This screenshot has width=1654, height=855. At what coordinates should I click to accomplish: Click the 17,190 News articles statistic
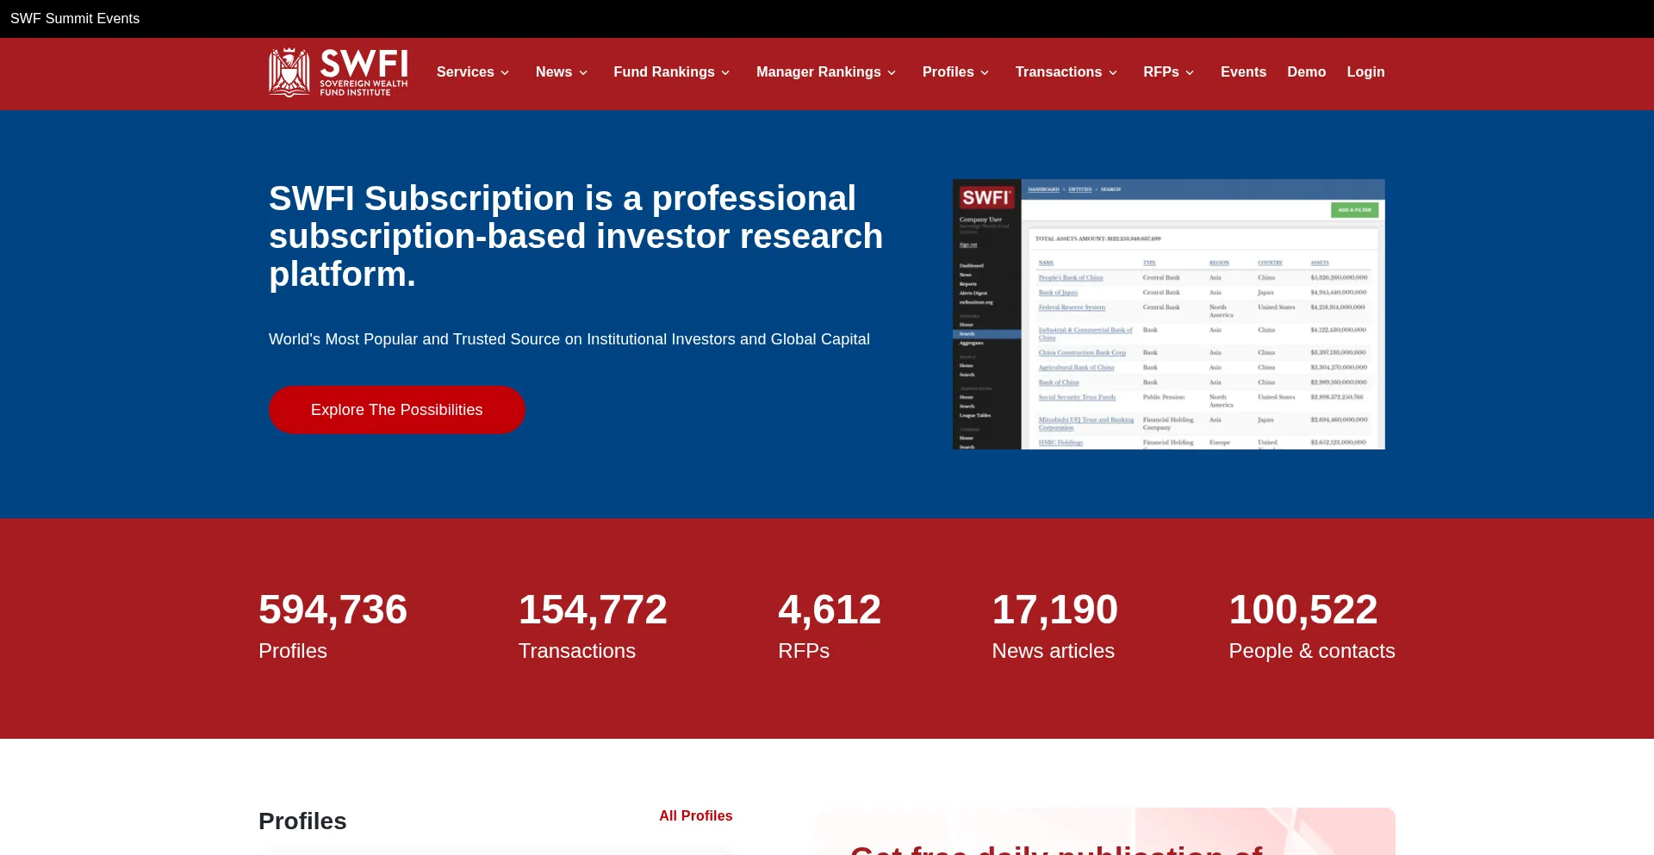tap(1054, 626)
